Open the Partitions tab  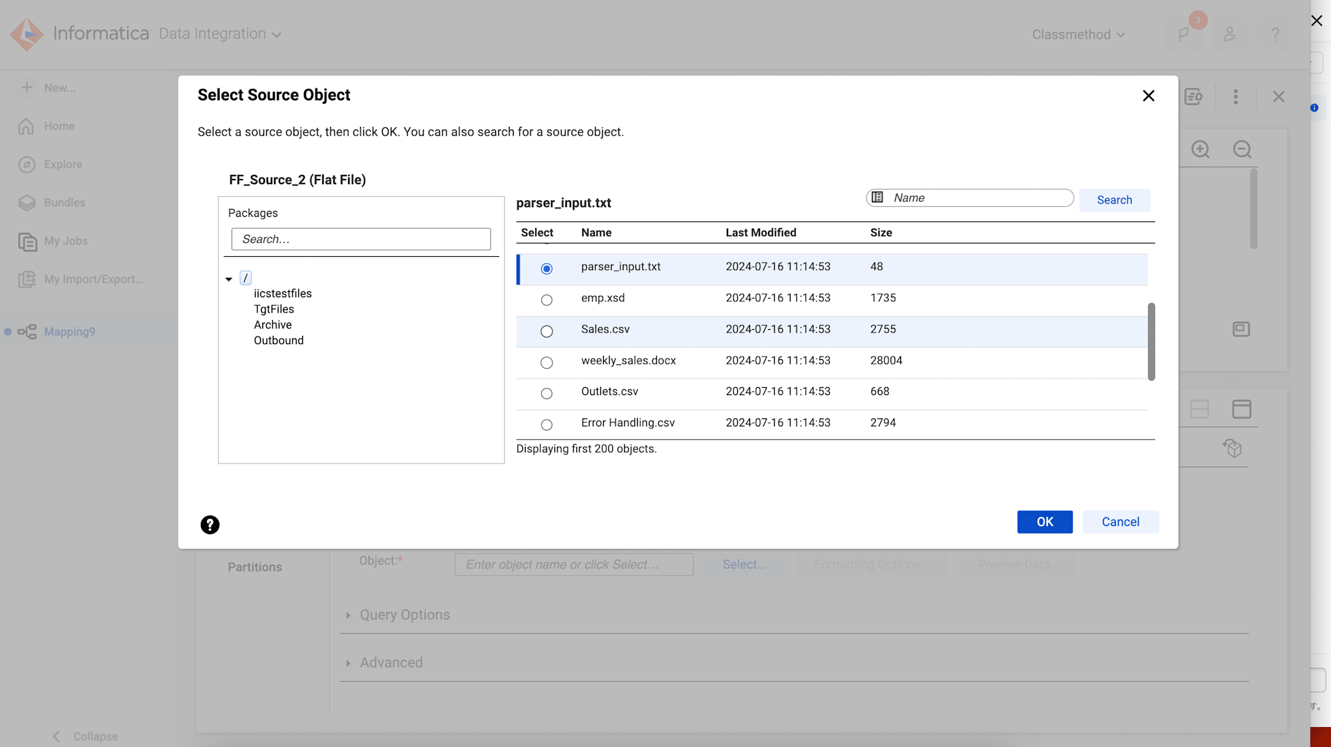click(254, 567)
